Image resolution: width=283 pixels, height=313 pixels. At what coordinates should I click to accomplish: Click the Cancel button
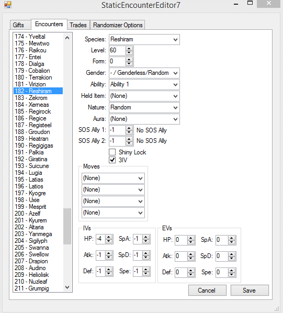(x=207, y=290)
